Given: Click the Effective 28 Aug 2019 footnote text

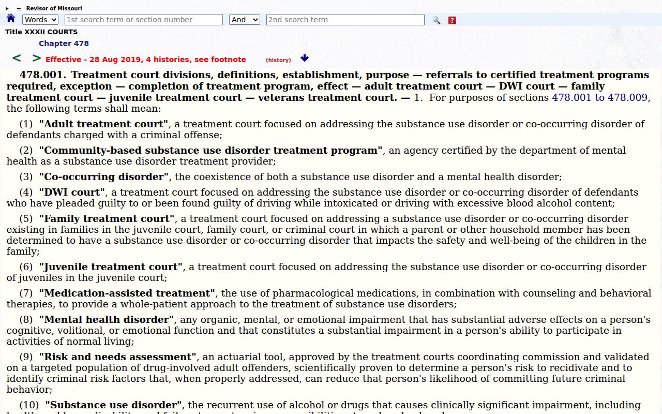Looking at the screenshot, I should coord(146,60).
